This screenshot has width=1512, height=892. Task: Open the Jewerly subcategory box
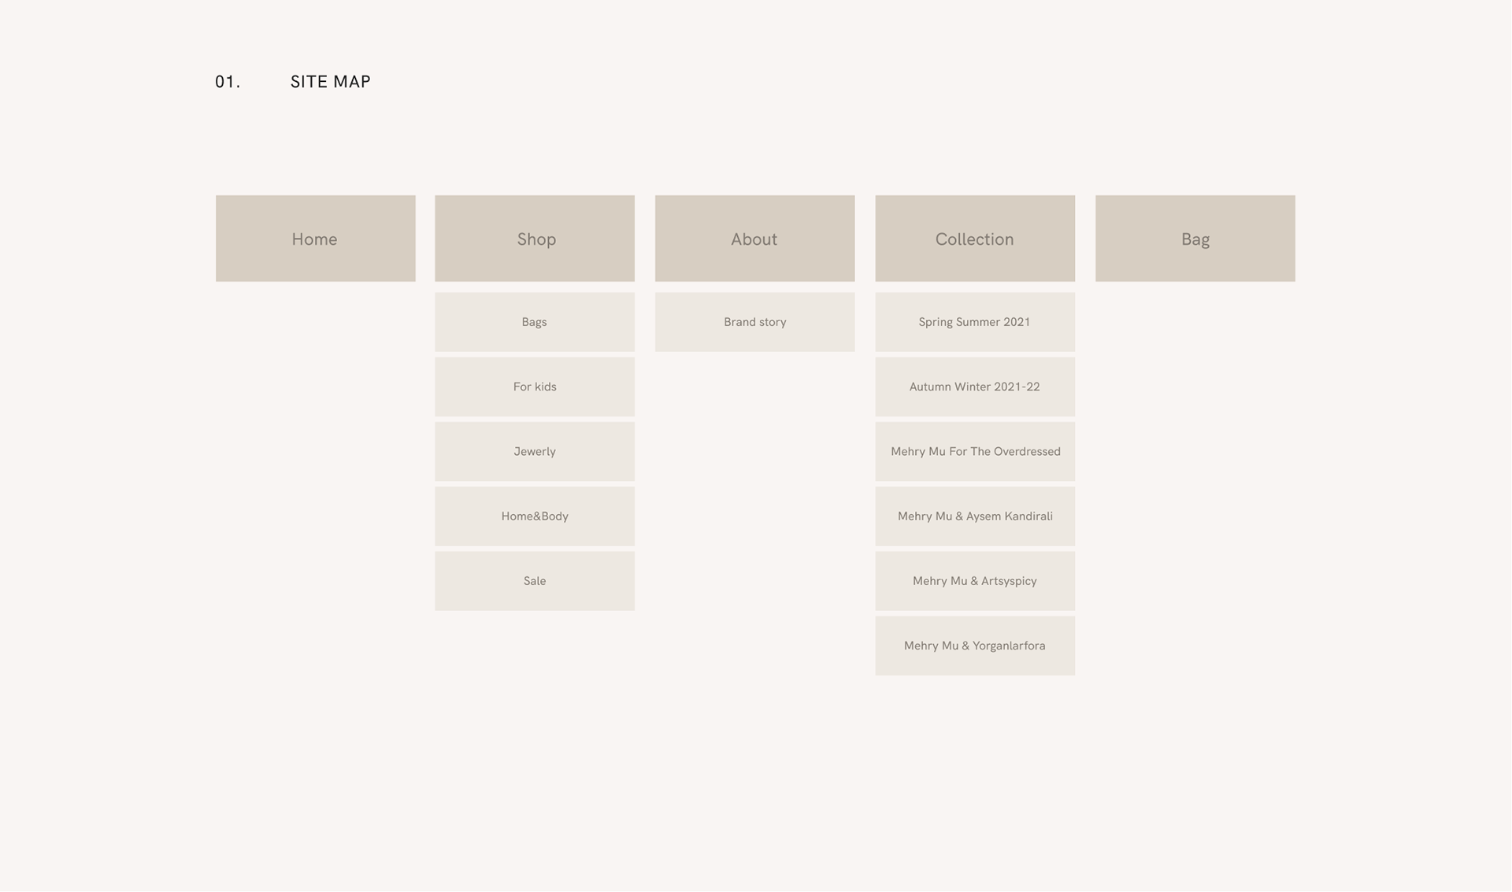tap(534, 451)
